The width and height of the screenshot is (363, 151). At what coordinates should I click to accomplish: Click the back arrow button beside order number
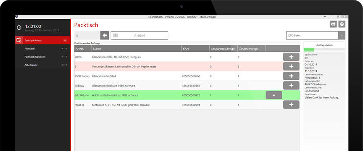pos(105,35)
